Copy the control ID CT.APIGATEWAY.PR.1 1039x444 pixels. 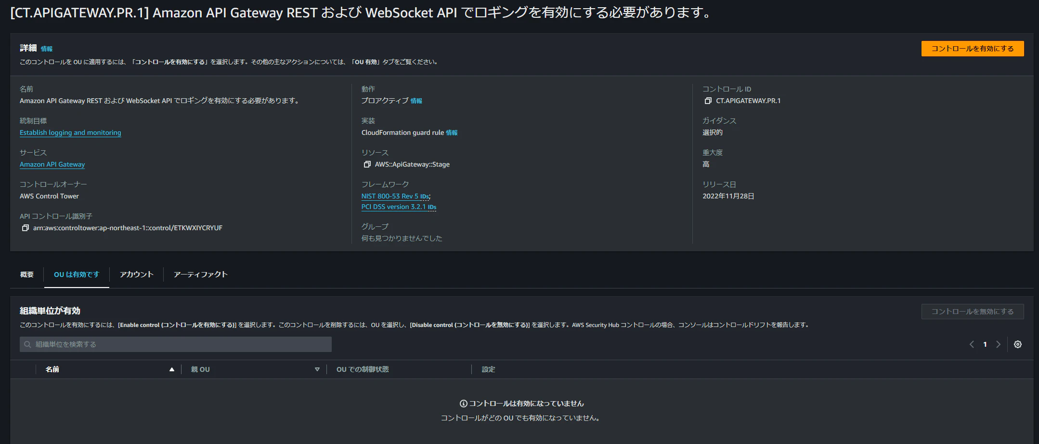coord(708,101)
